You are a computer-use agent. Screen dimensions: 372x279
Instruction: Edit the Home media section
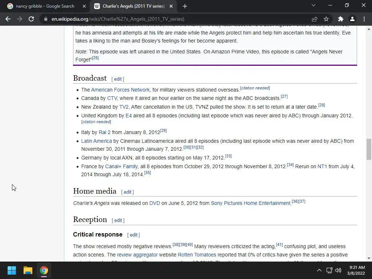click(x=128, y=192)
